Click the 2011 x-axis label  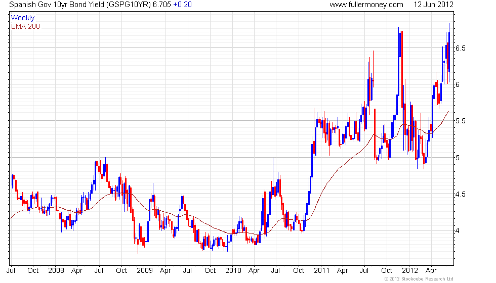click(x=321, y=271)
